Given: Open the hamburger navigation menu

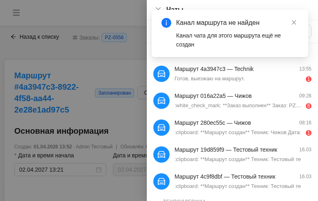Looking at the screenshot, I should coord(16,13).
